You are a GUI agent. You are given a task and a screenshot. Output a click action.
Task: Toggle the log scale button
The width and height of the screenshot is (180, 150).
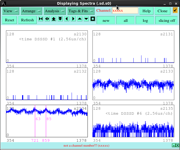[145, 20]
